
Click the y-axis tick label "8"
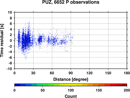coord(11,18)
